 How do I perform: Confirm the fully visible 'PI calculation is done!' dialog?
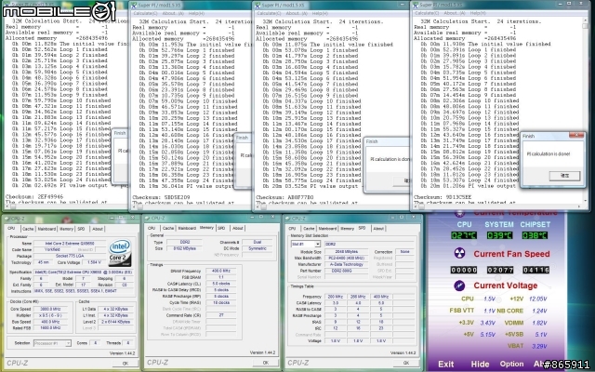(x=564, y=176)
